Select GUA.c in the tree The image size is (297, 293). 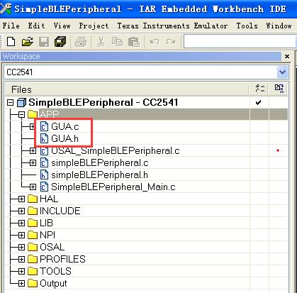(65, 126)
